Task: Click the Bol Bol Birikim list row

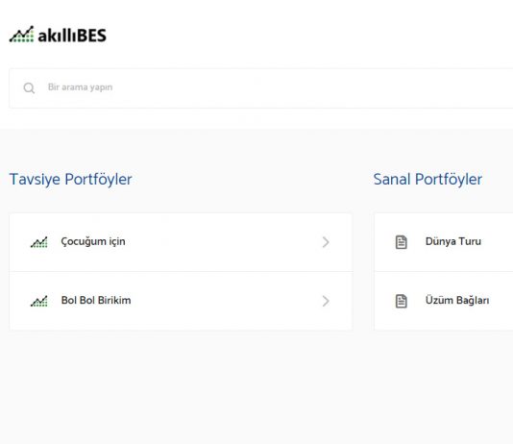Action: [x=181, y=301]
